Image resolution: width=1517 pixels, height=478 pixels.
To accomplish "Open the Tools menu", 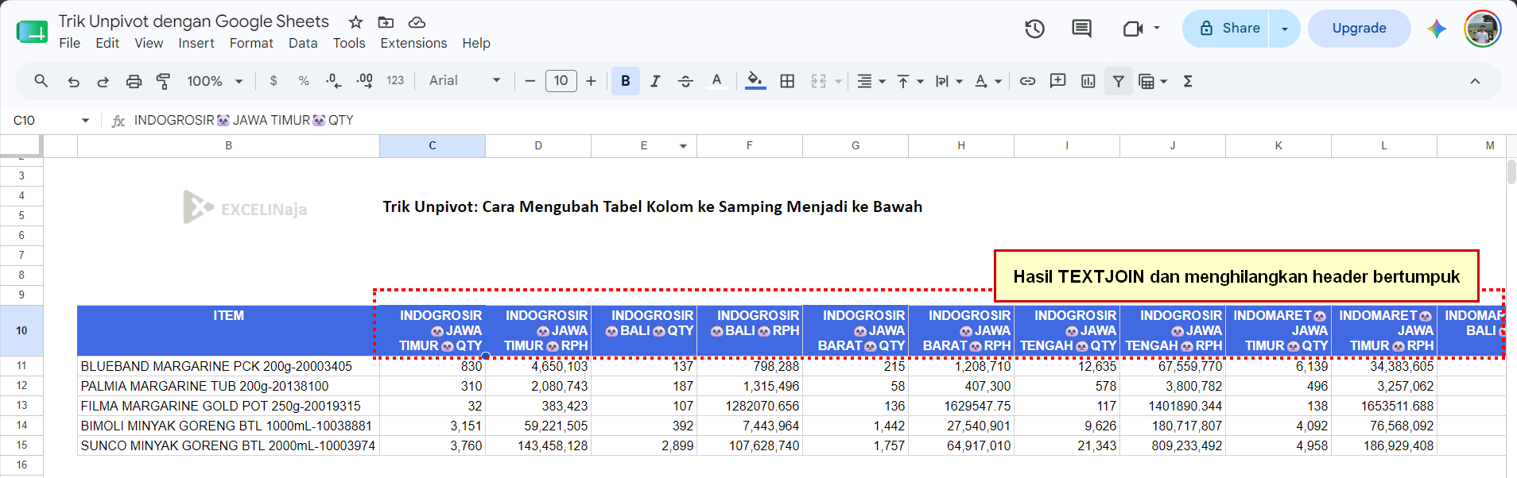I will coord(349,43).
